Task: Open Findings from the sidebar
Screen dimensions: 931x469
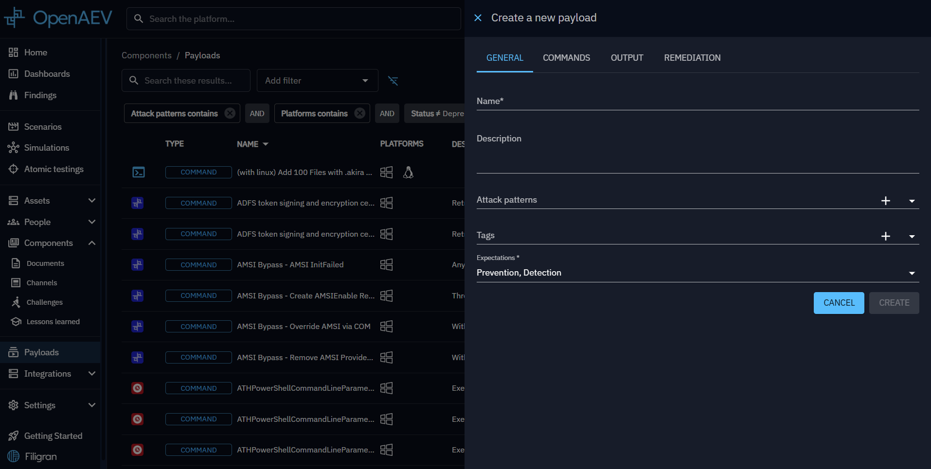Action: [x=40, y=95]
